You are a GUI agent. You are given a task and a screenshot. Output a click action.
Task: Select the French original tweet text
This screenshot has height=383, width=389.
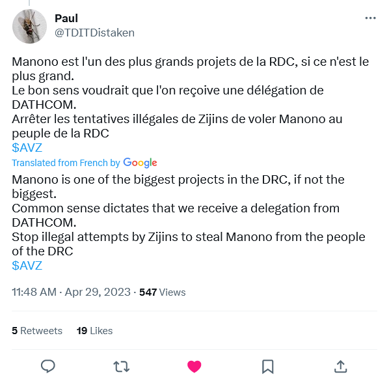point(191,97)
